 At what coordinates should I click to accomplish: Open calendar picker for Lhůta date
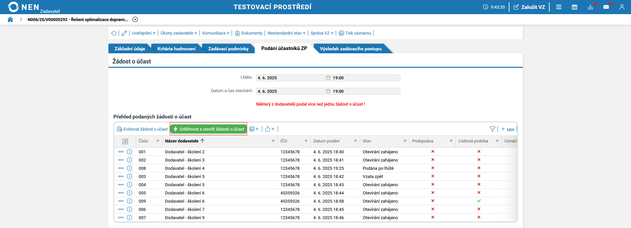click(x=328, y=78)
